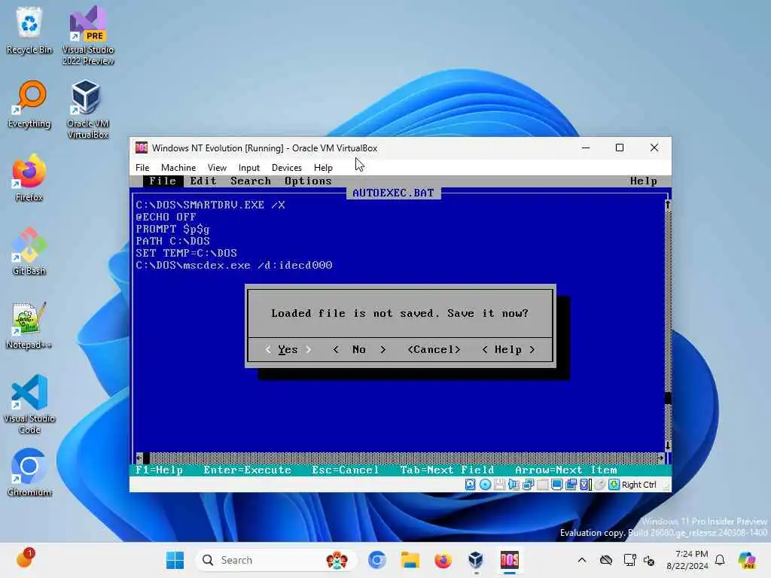
Task: Open the DOS editor File menu
Action: (x=163, y=181)
